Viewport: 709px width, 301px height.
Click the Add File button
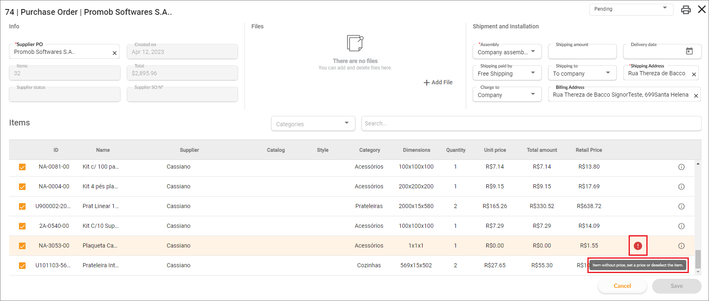tap(438, 82)
